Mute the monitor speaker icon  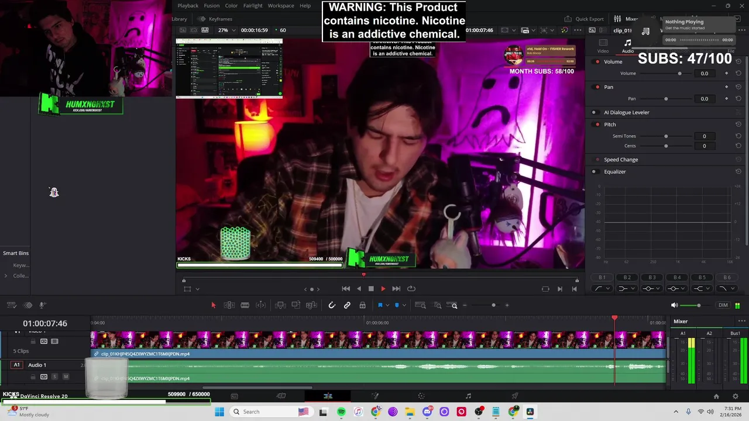(x=674, y=305)
